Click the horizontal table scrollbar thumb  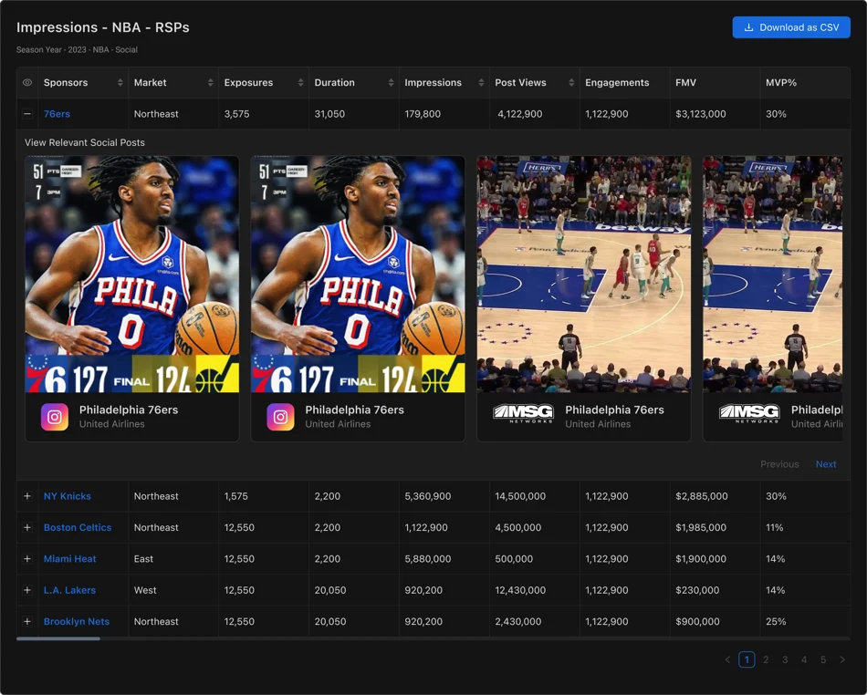[x=58, y=638]
